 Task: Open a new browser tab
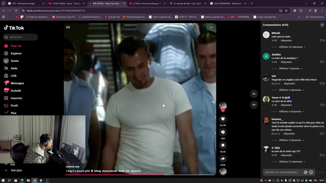[x=252, y=4]
